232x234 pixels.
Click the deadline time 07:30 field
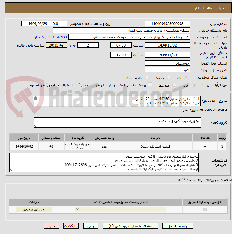121,45
